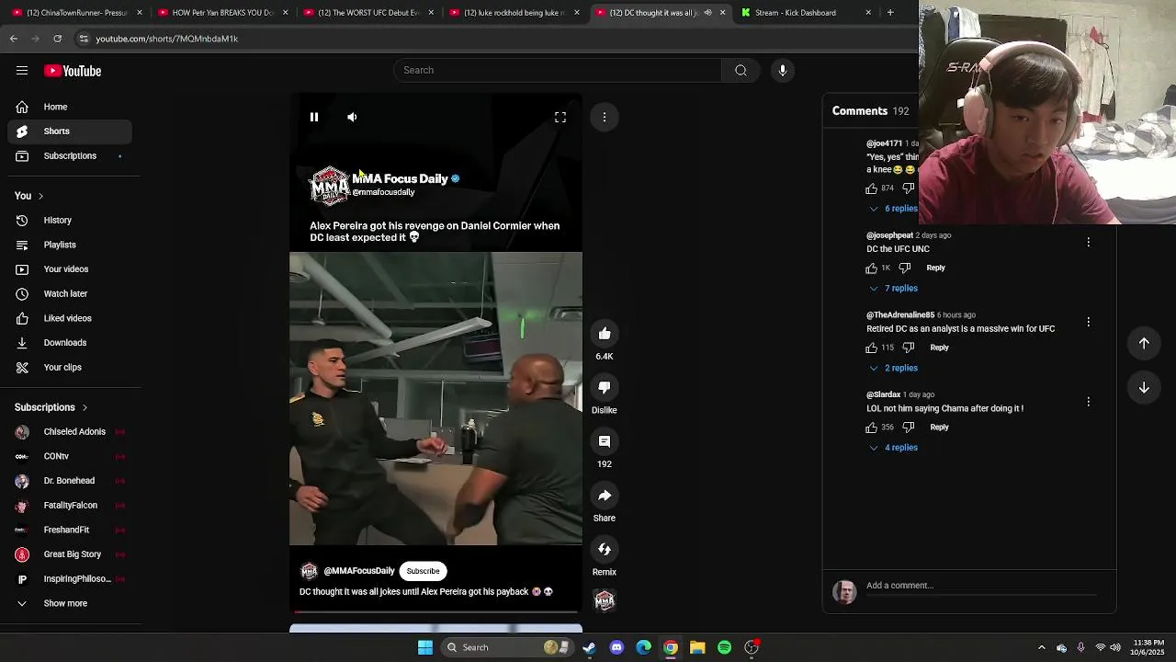Click the search magnifier button
The image size is (1176, 662).
[x=741, y=71]
